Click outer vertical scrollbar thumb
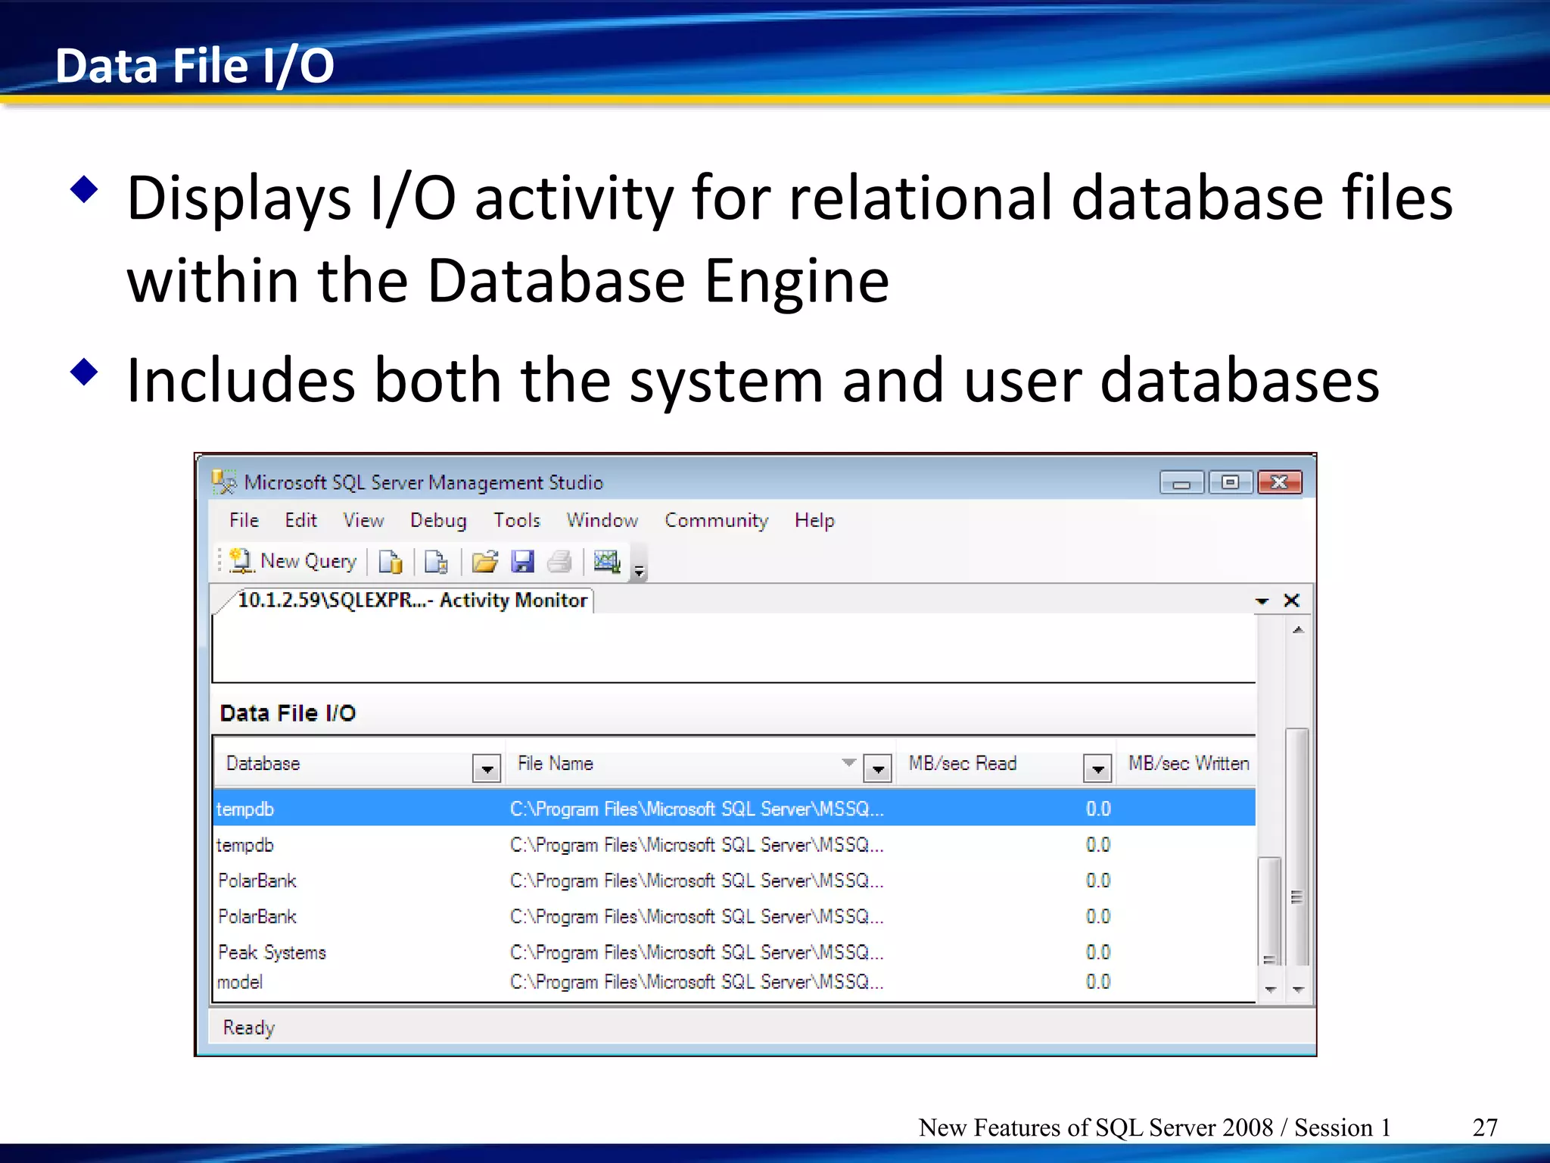 click(x=1297, y=847)
